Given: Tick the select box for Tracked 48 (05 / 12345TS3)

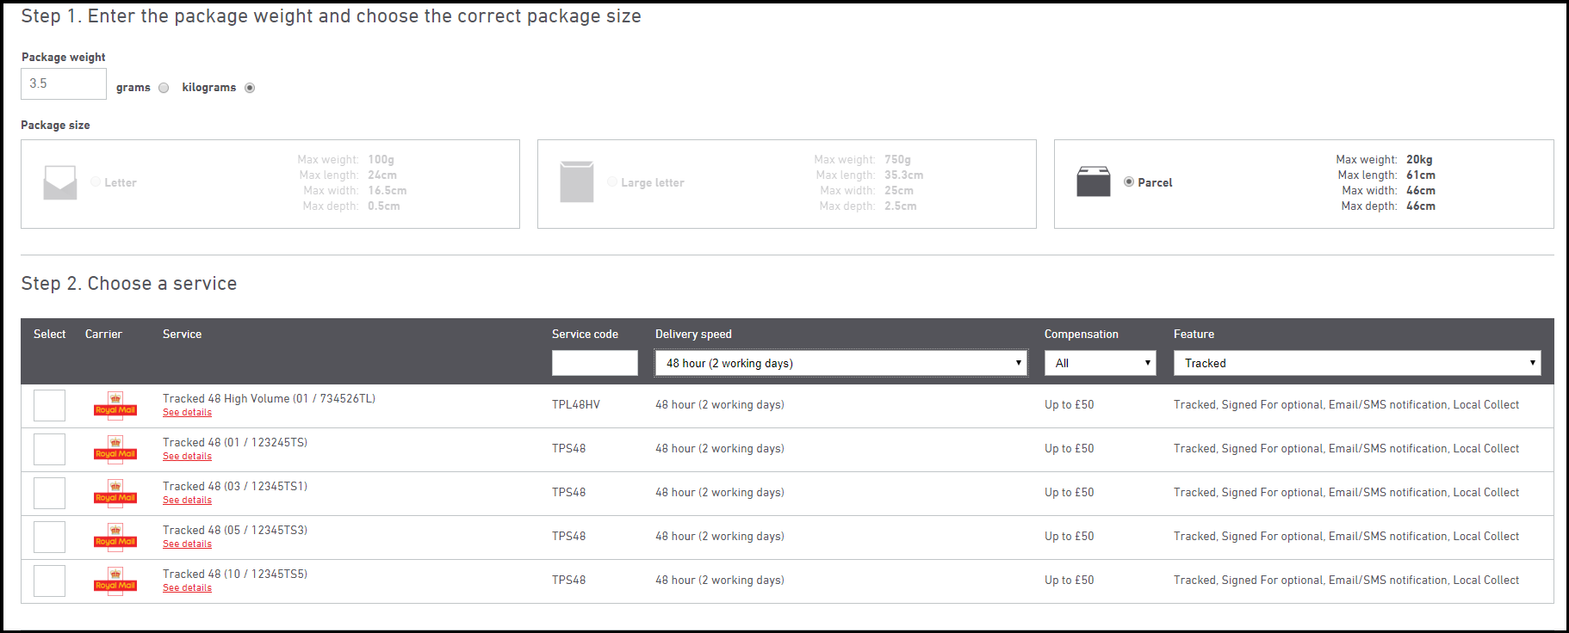Looking at the screenshot, I should (49, 537).
